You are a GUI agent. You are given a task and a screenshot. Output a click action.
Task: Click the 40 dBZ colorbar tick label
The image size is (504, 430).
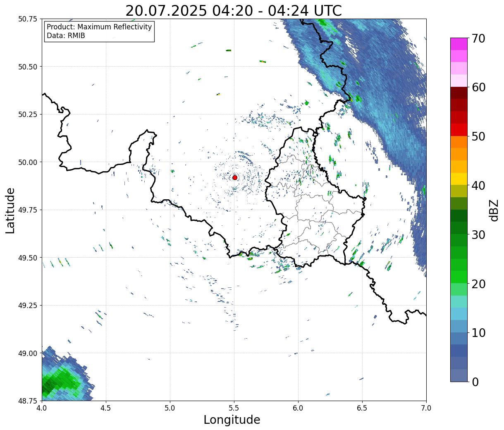point(478,186)
